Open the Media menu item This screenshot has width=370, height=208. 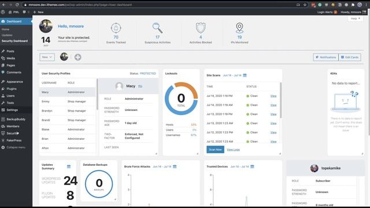click(x=10, y=58)
